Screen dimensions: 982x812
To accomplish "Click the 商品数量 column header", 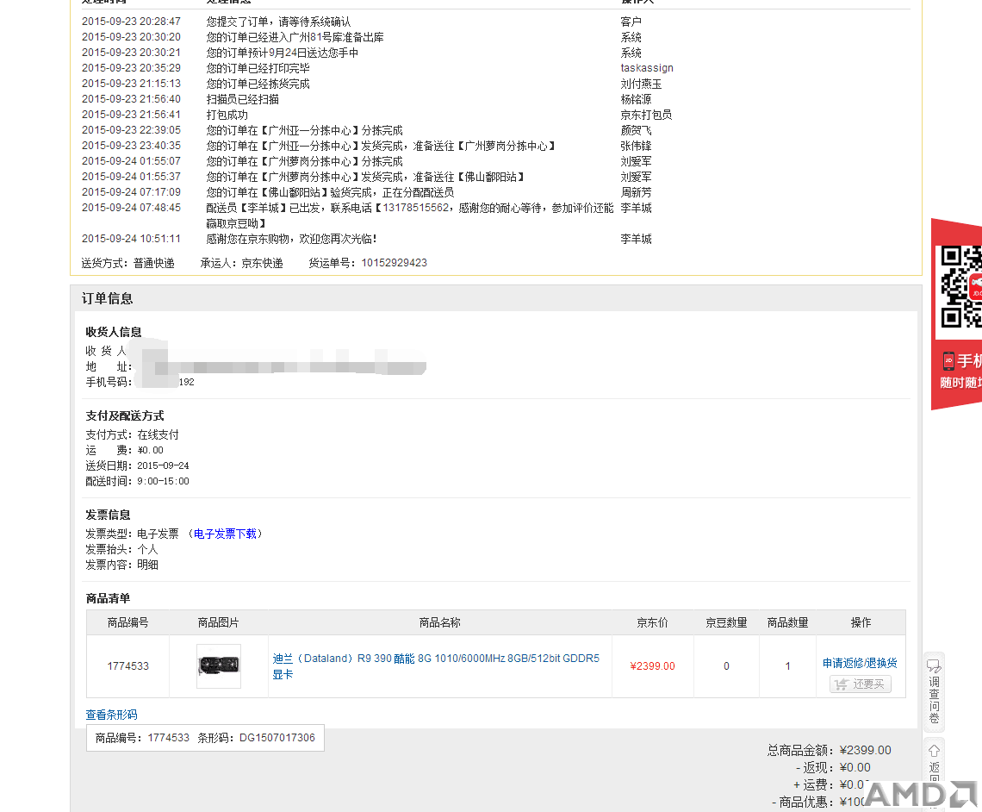I will (x=788, y=622).
